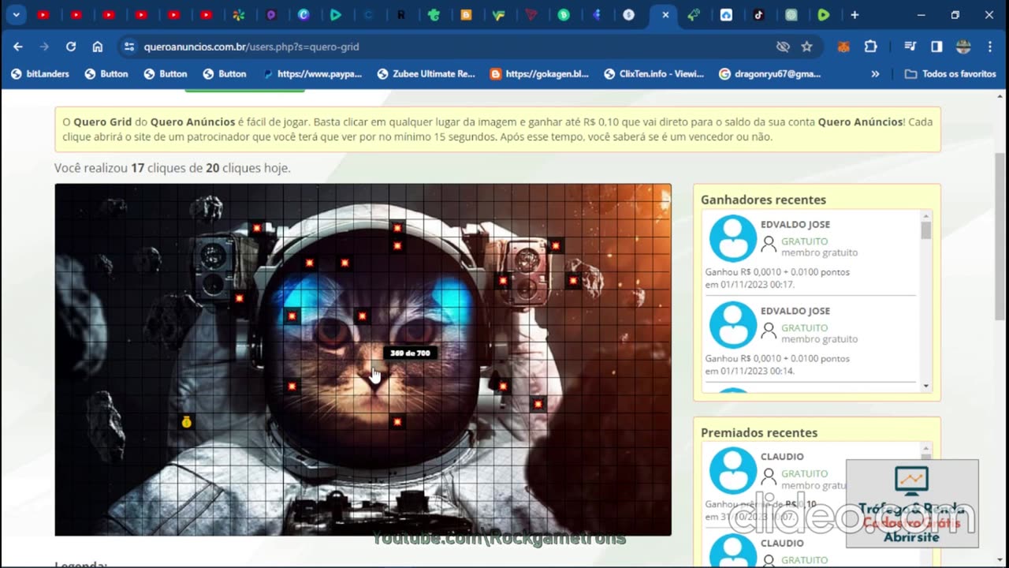Close the active Quero Grid tab
This screenshot has width=1009, height=568.
(665, 14)
